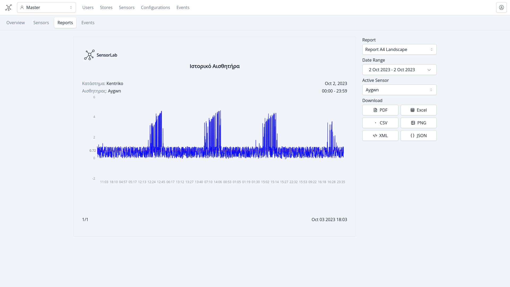
Task: Export report to Excel
Action: click(x=418, y=110)
